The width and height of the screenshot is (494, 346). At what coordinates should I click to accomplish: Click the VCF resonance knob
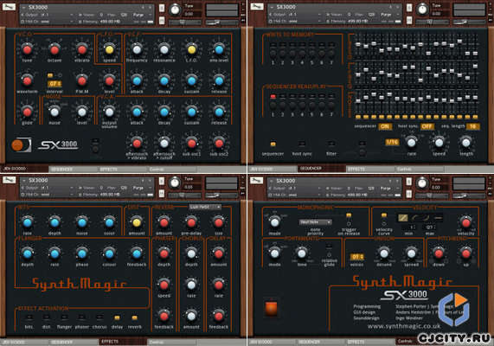[164, 49]
